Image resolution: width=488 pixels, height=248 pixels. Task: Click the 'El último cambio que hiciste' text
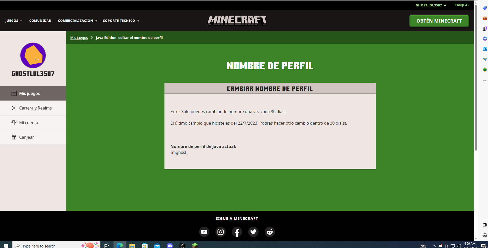pyautogui.click(x=259, y=123)
